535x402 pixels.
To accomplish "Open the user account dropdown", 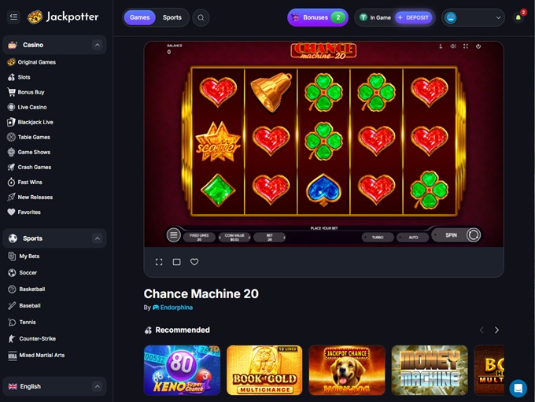I will pyautogui.click(x=473, y=18).
